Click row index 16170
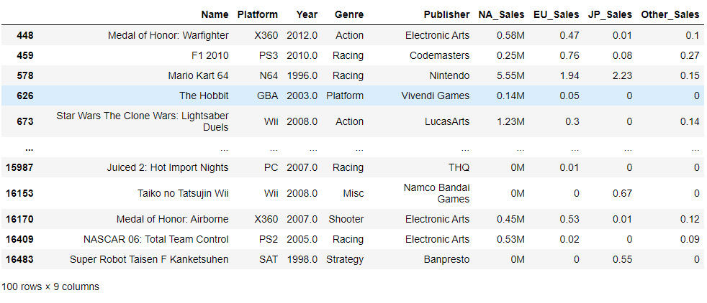The width and height of the screenshot is (707, 303). tap(19, 220)
